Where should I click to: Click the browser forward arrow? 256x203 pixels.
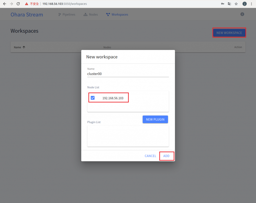tap(11, 4)
